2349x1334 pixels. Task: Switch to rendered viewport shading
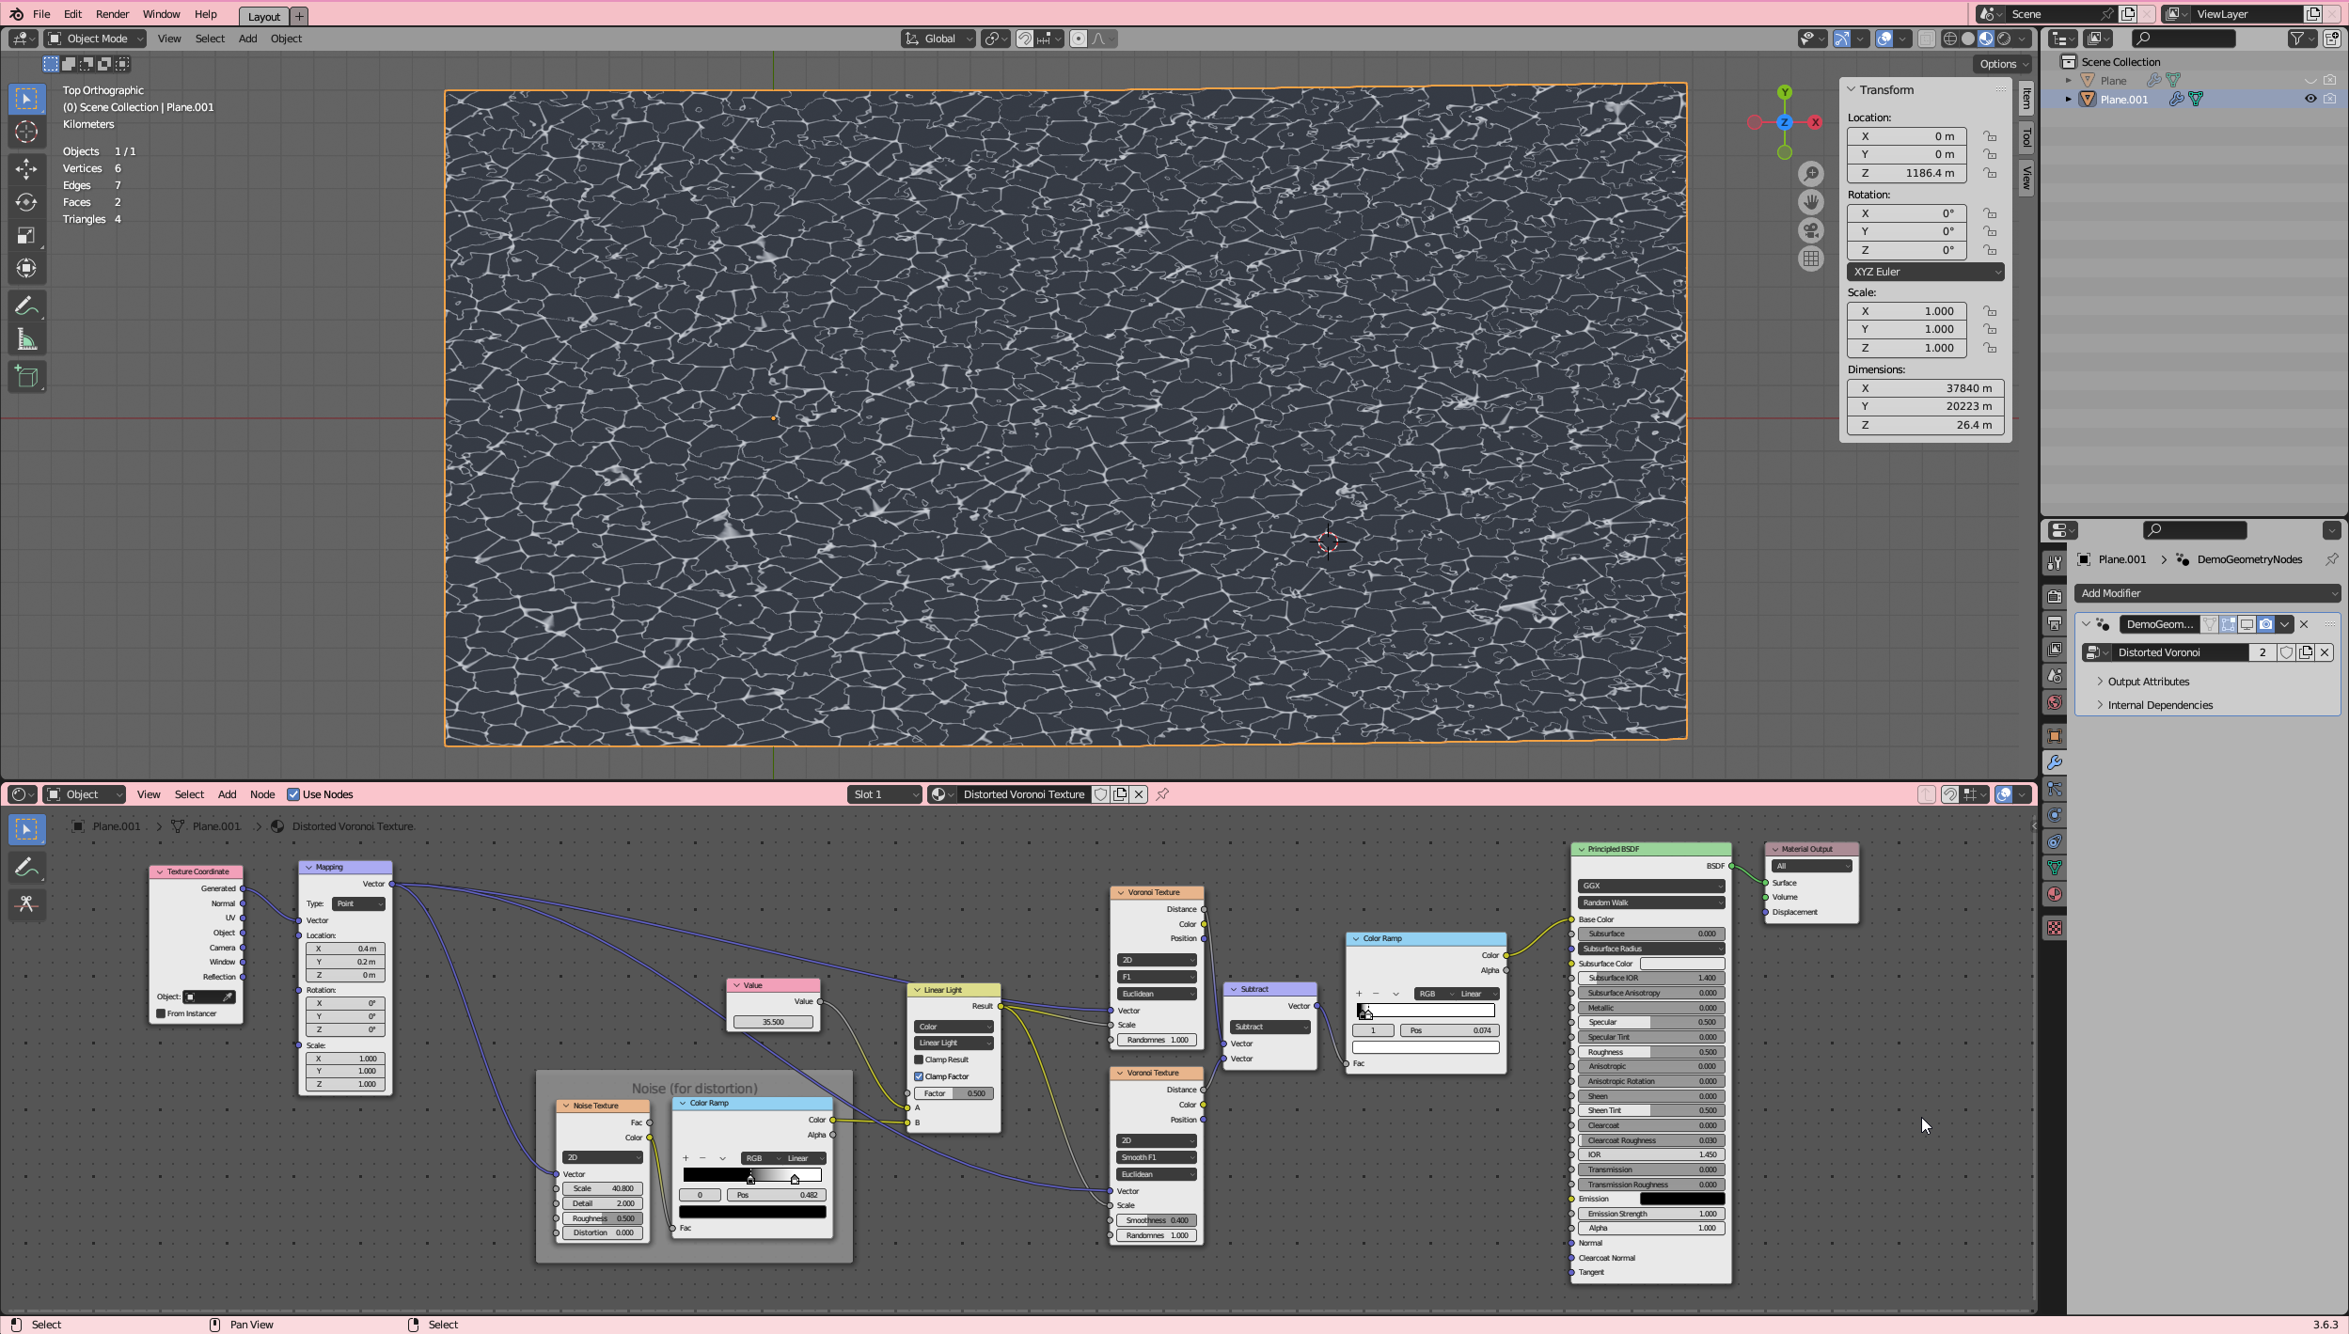coord(2004,39)
